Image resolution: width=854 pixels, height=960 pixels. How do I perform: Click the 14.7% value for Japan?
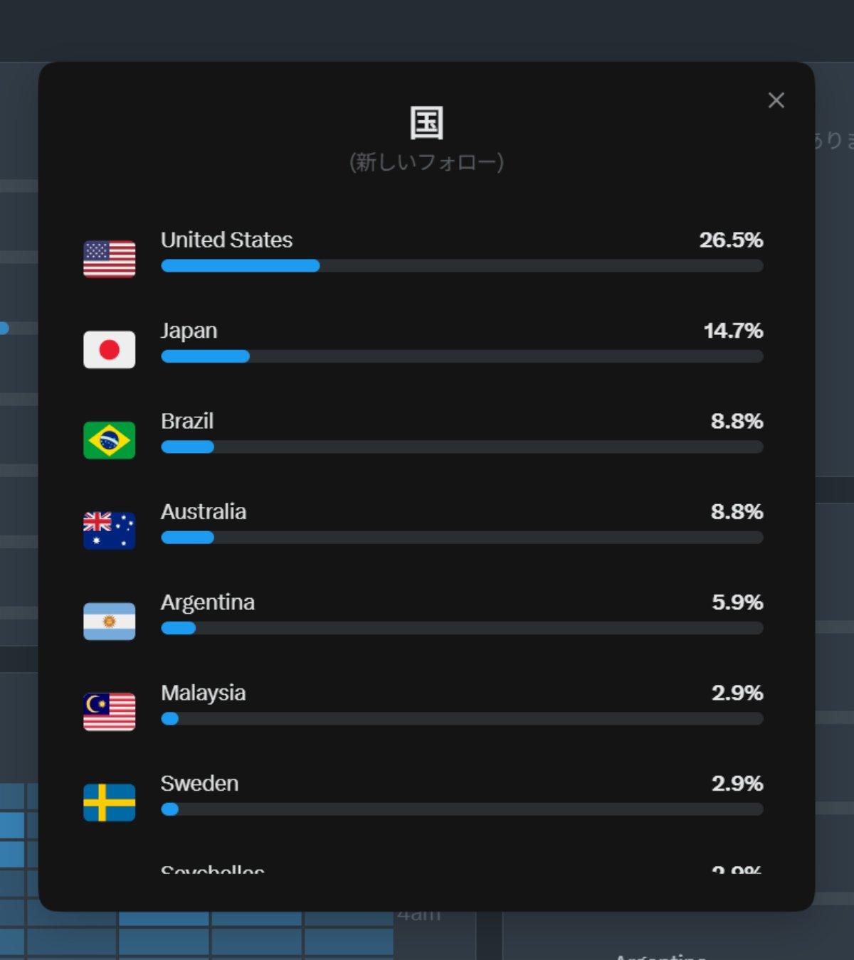(x=733, y=330)
